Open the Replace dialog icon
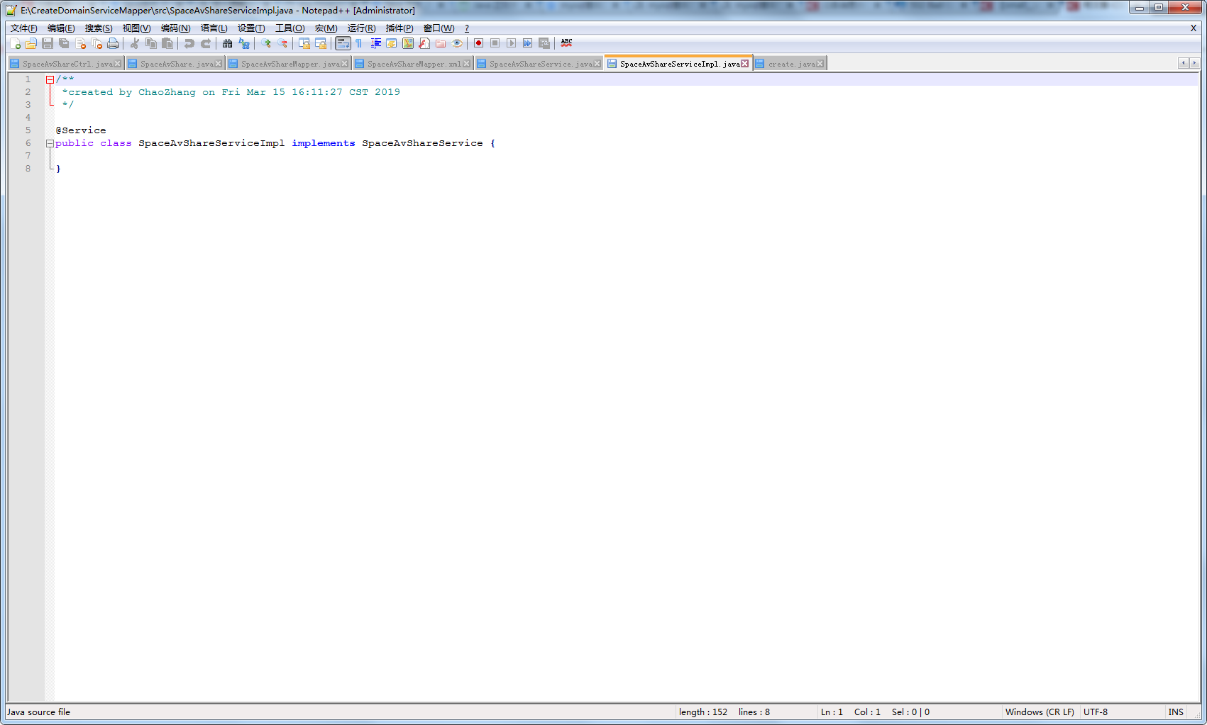1207x725 pixels. pos(244,43)
